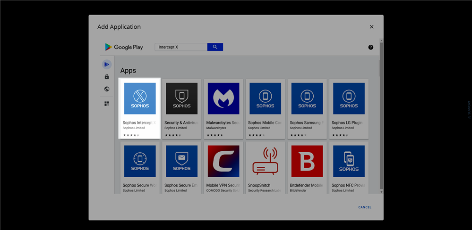Click the star rating under Sophos Intercept X
The width and height of the screenshot is (472, 230).
(x=131, y=135)
